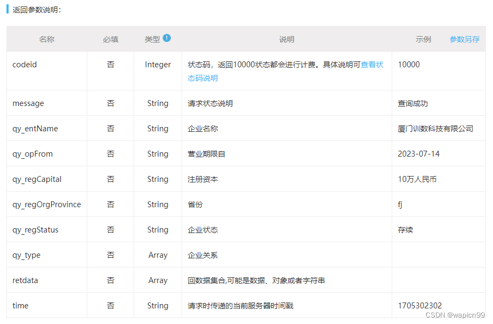This screenshot has width=493, height=324.
Task: Click the Array type in qy_type row
Action: [x=158, y=255]
